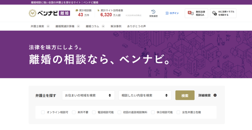Viewport: 252px width, 130px height.
Task: Collapse 詳細検索 with the minus icon
Action: [x=215, y=95]
